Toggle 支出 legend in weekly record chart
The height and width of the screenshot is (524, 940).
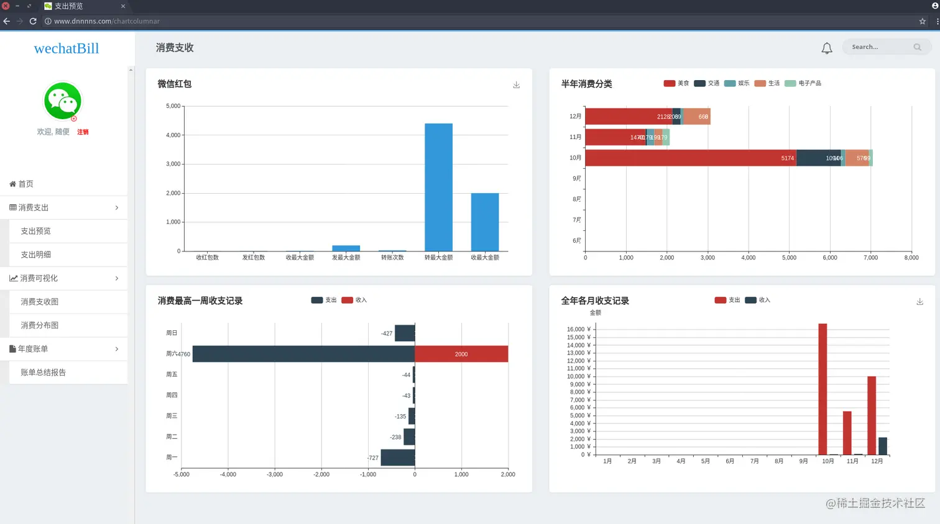(x=323, y=300)
